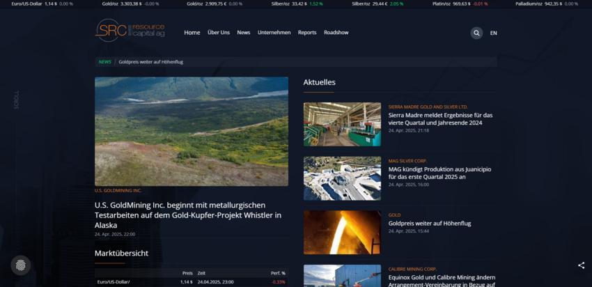
Task: Click the Aktuelles section heading
Action: pyautogui.click(x=319, y=82)
